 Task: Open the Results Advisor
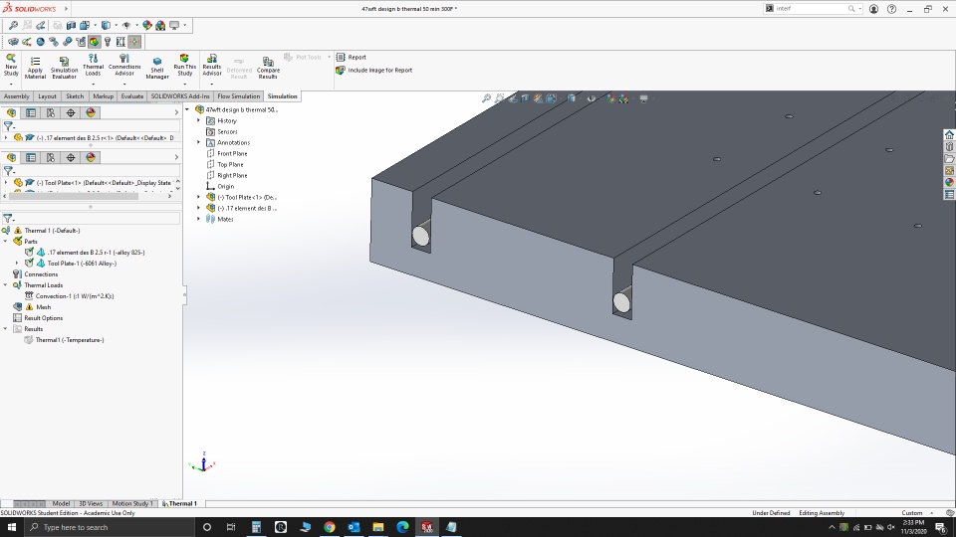[211, 66]
